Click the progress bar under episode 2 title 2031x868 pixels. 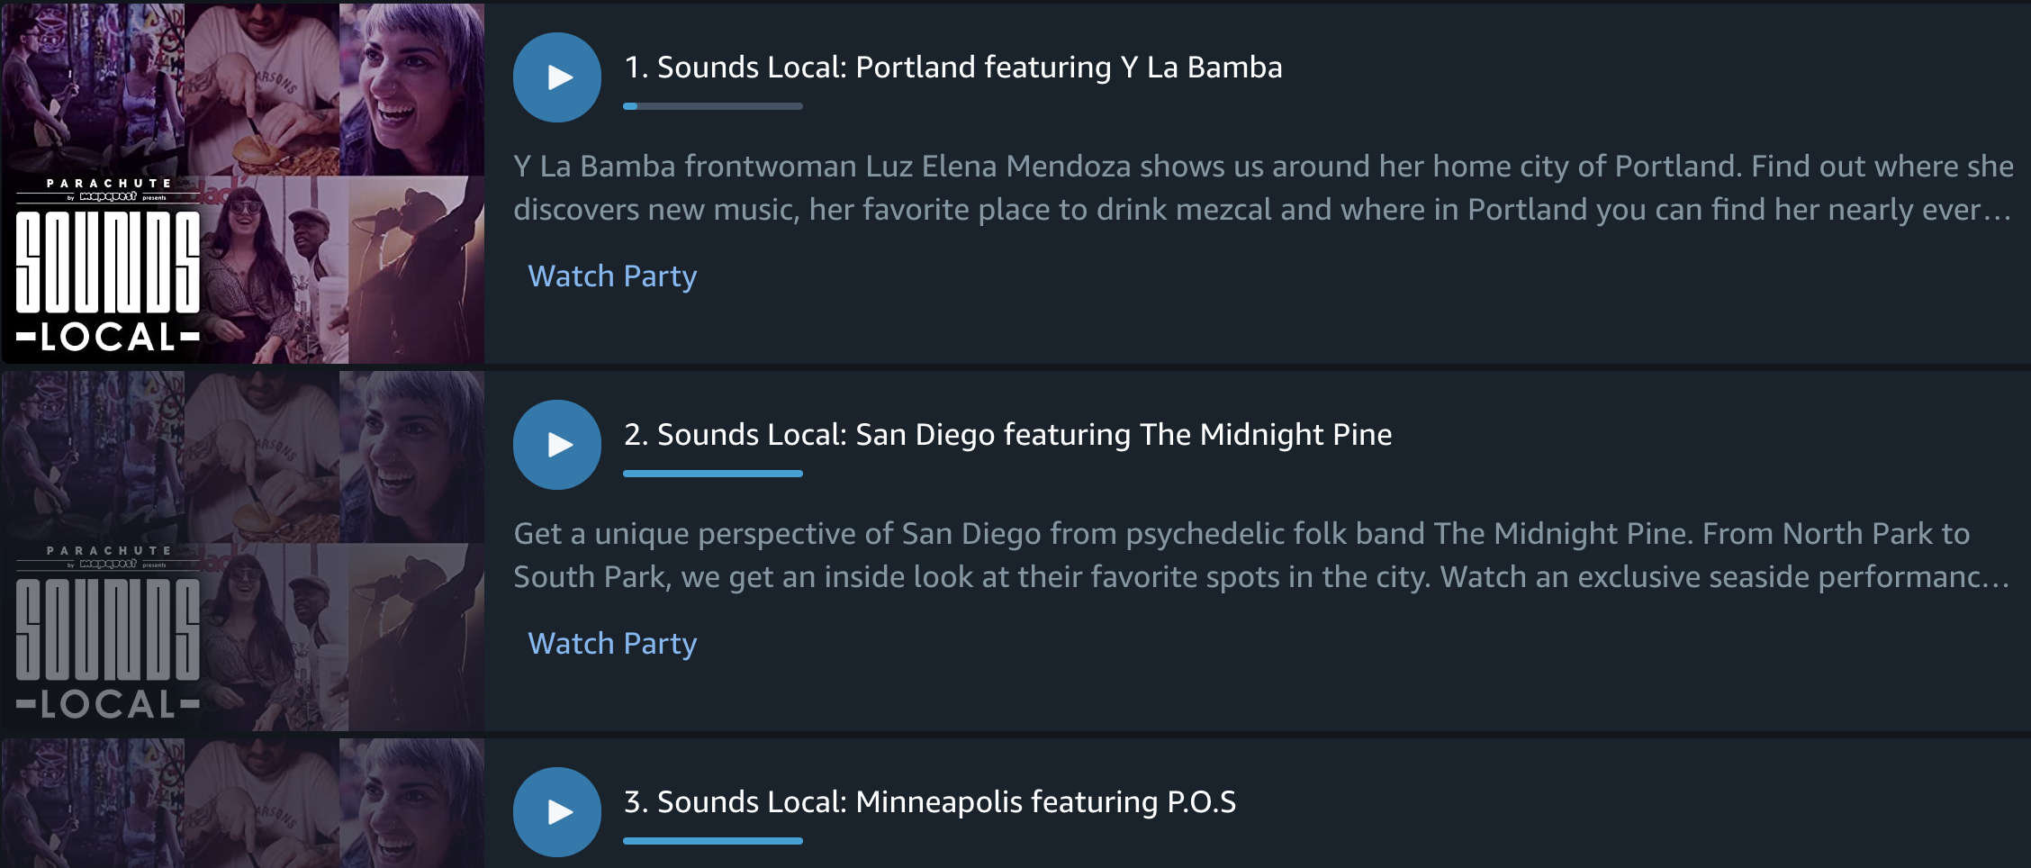point(713,474)
